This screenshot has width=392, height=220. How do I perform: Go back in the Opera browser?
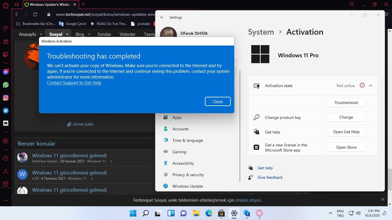pos(17,14)
